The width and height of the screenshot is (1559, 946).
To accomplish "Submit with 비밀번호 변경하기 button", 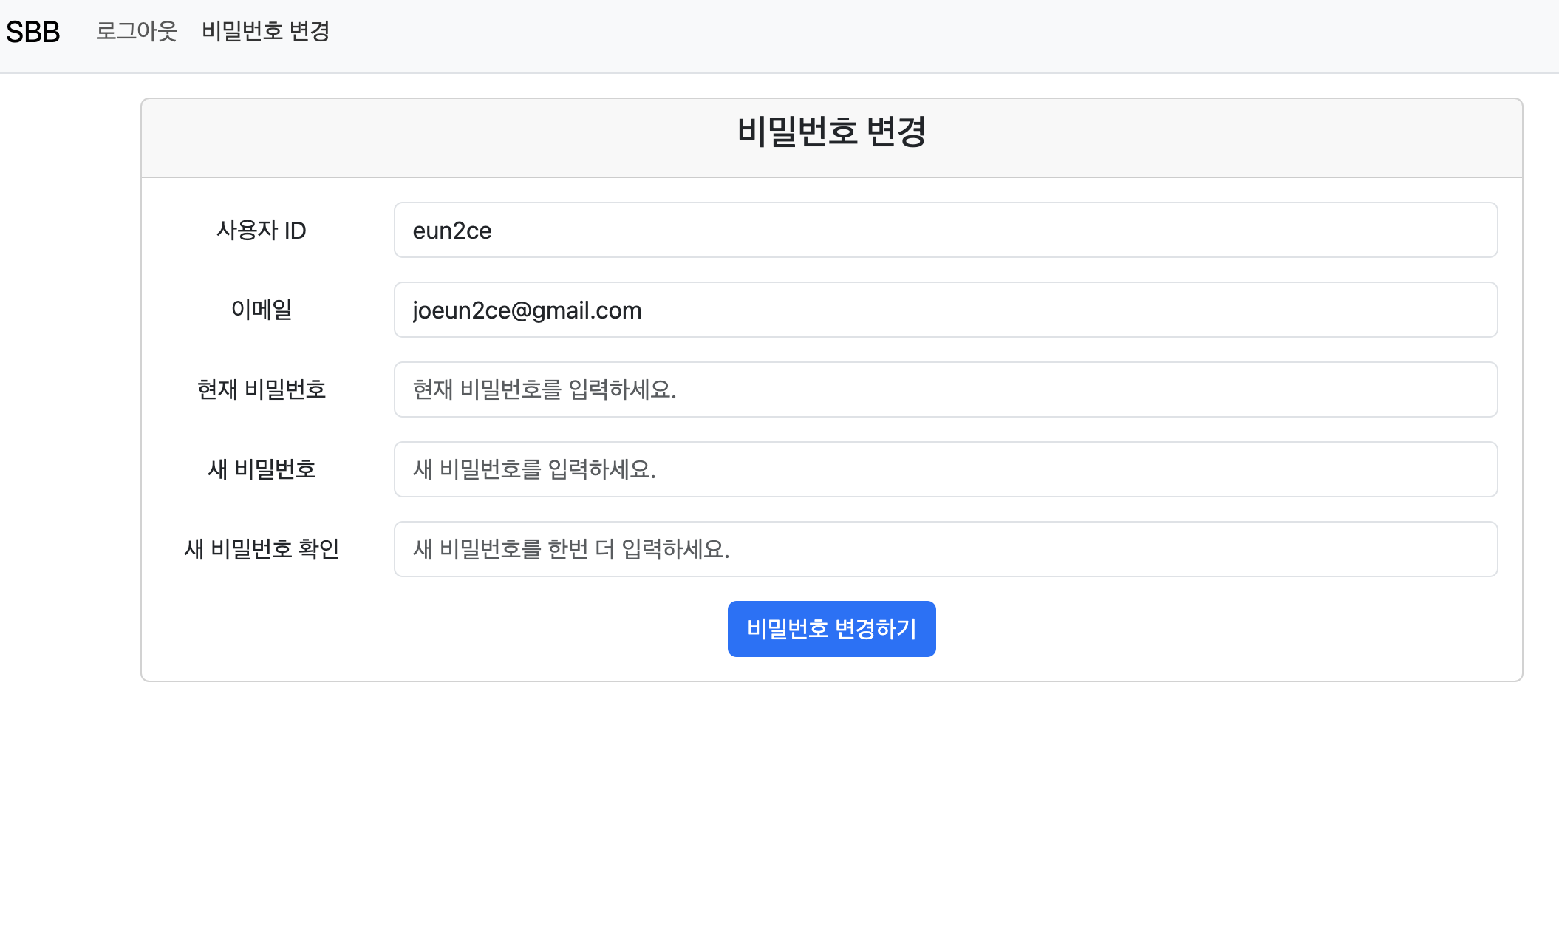I will pyautogui.click(x=832, y=629).
